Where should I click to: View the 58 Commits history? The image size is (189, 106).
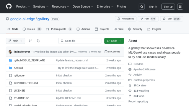pos(112,52)
